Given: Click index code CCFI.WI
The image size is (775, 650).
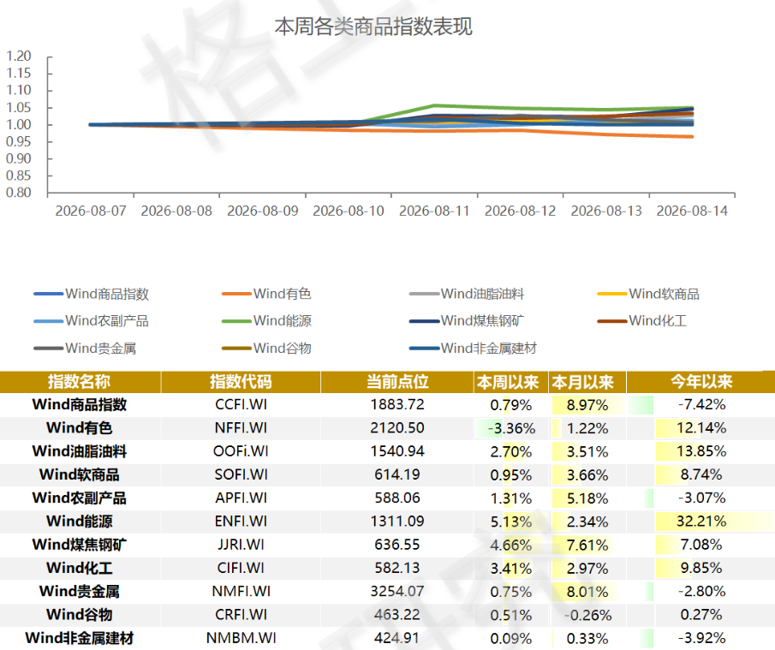Looking at the screenshot, I should [241, 405].
